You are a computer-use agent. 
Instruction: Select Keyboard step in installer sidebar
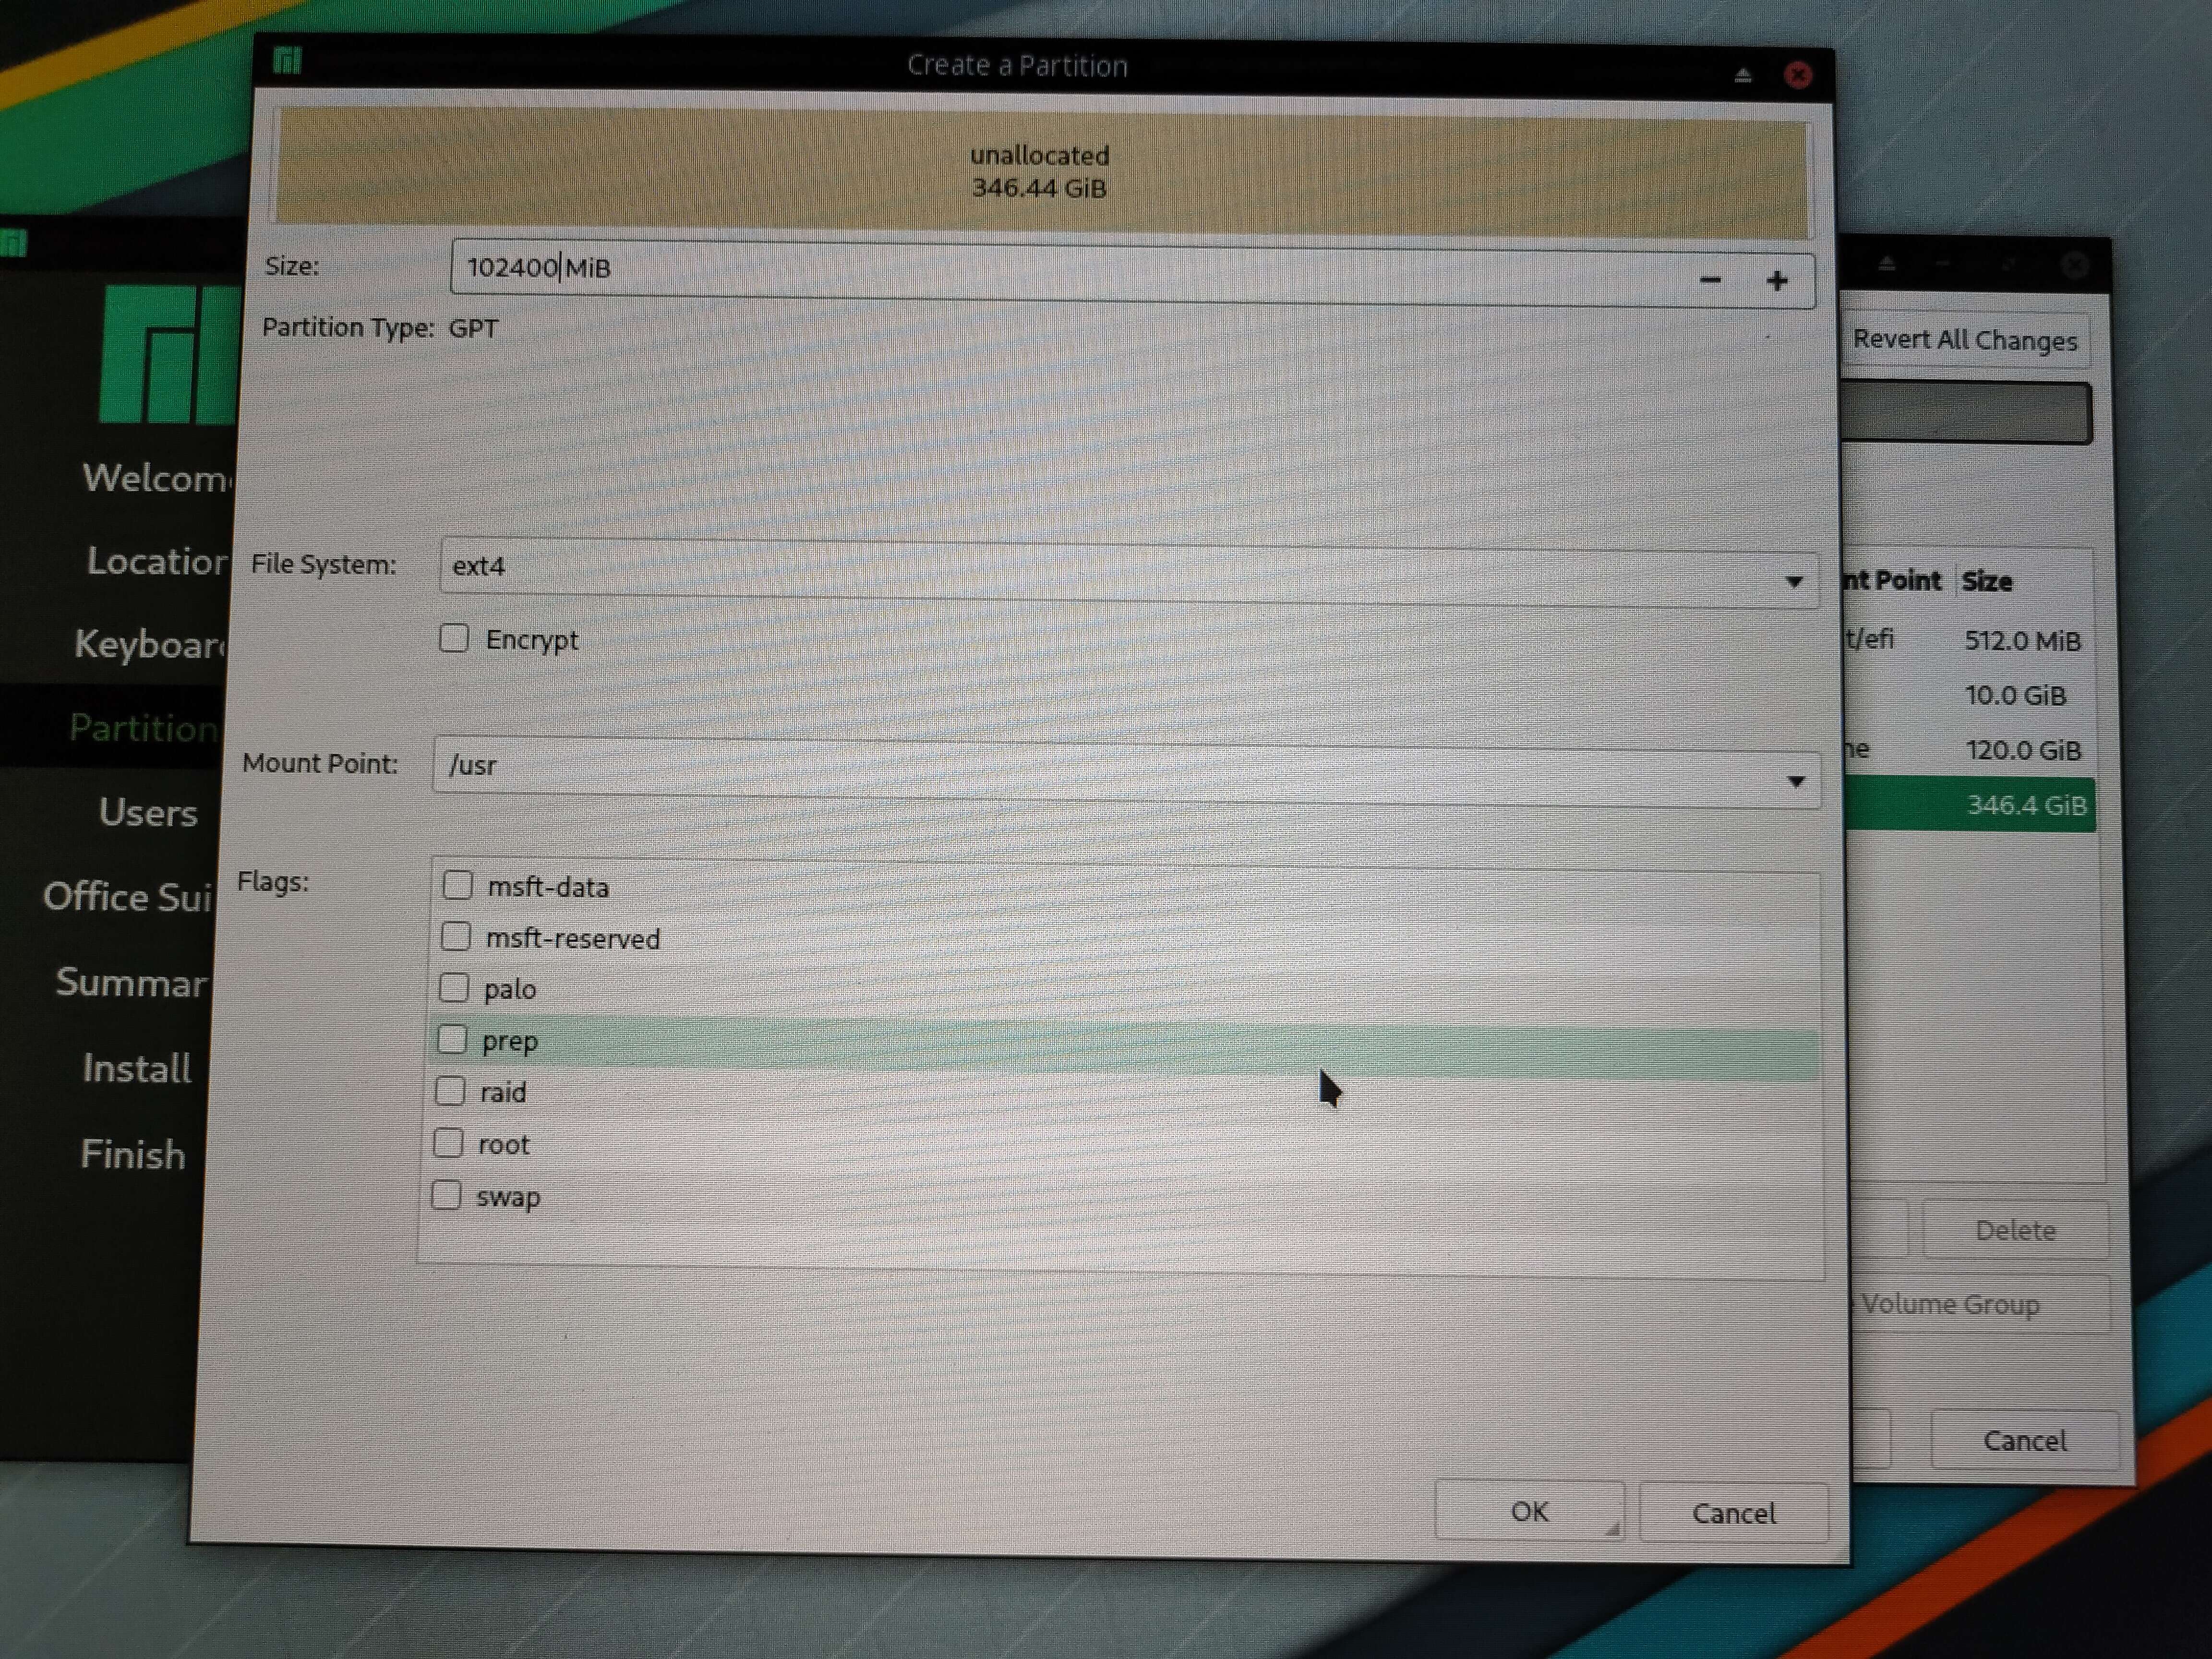(x=150, y=644)
